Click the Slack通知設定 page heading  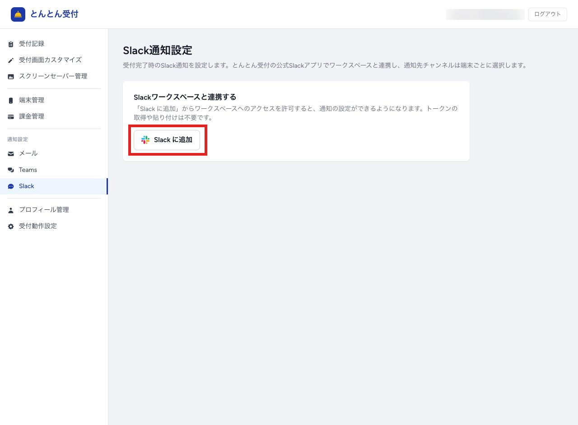pos(158,50)
